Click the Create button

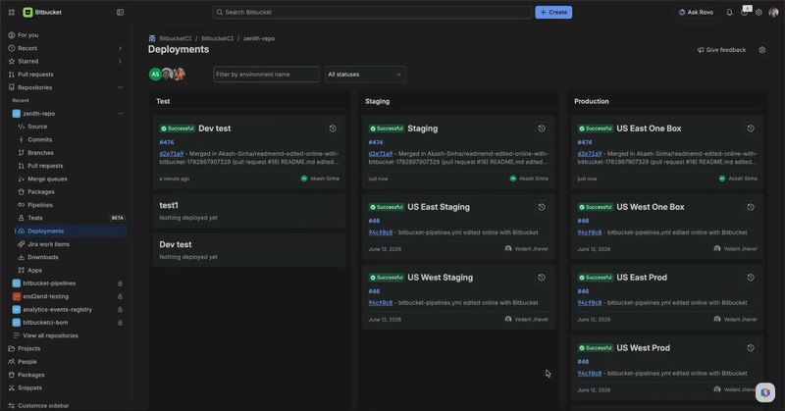553,12
